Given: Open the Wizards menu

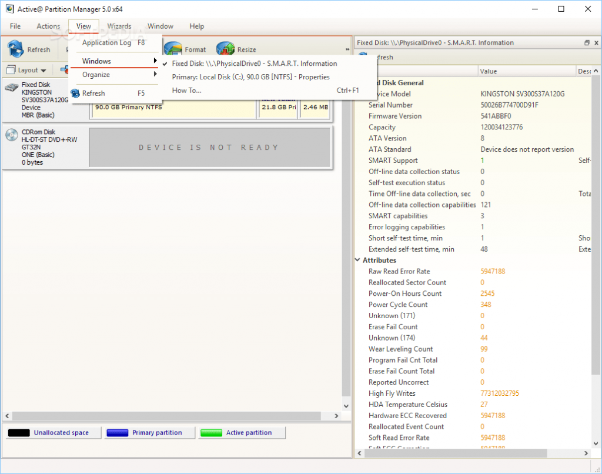Looking at the screenshot, I should coord(119,26).
